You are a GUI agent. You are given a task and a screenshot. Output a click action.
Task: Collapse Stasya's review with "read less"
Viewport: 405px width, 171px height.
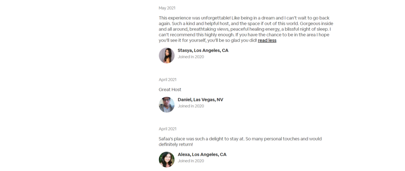pos(267,40)
